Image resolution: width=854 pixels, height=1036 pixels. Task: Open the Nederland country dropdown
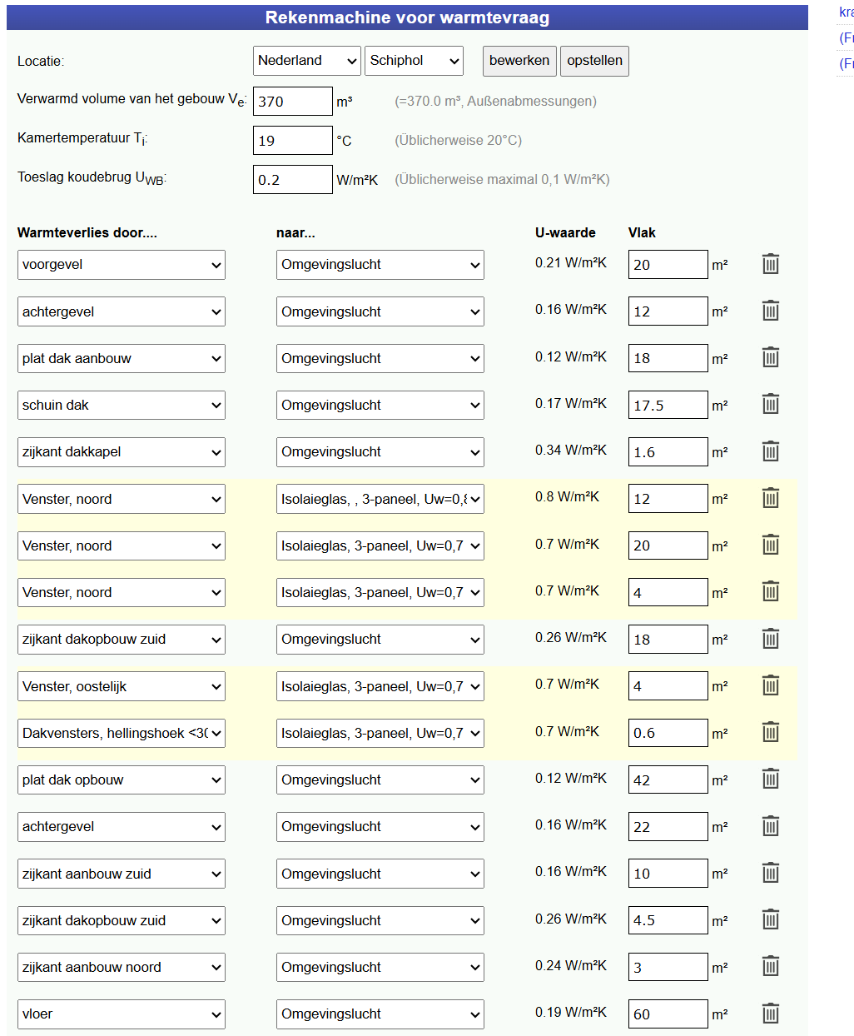click(x=307, y=60)
